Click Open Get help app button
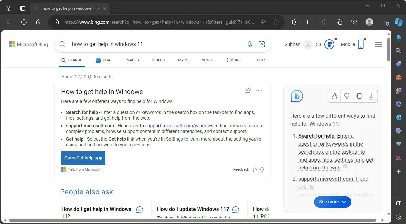The image size is (406, 224). [x=83, y=158]
